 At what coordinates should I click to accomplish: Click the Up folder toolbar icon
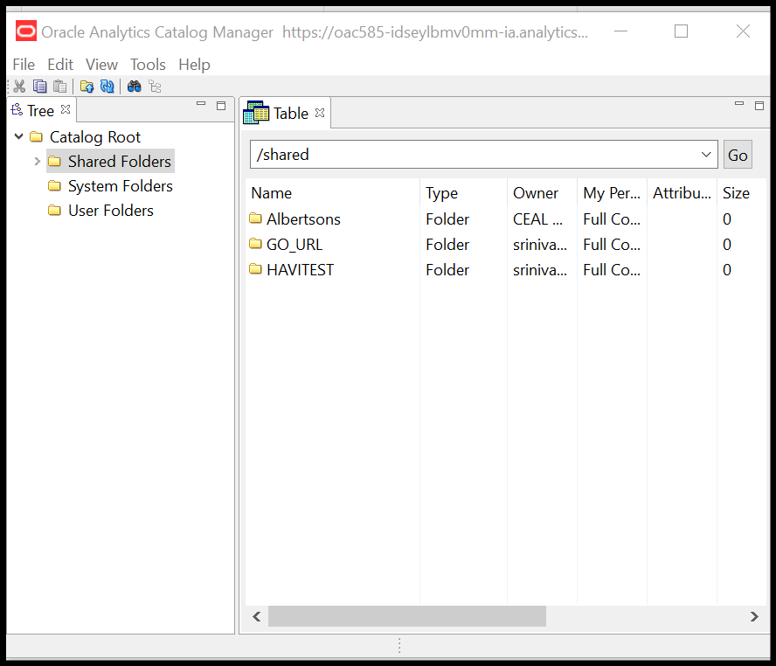87,87
